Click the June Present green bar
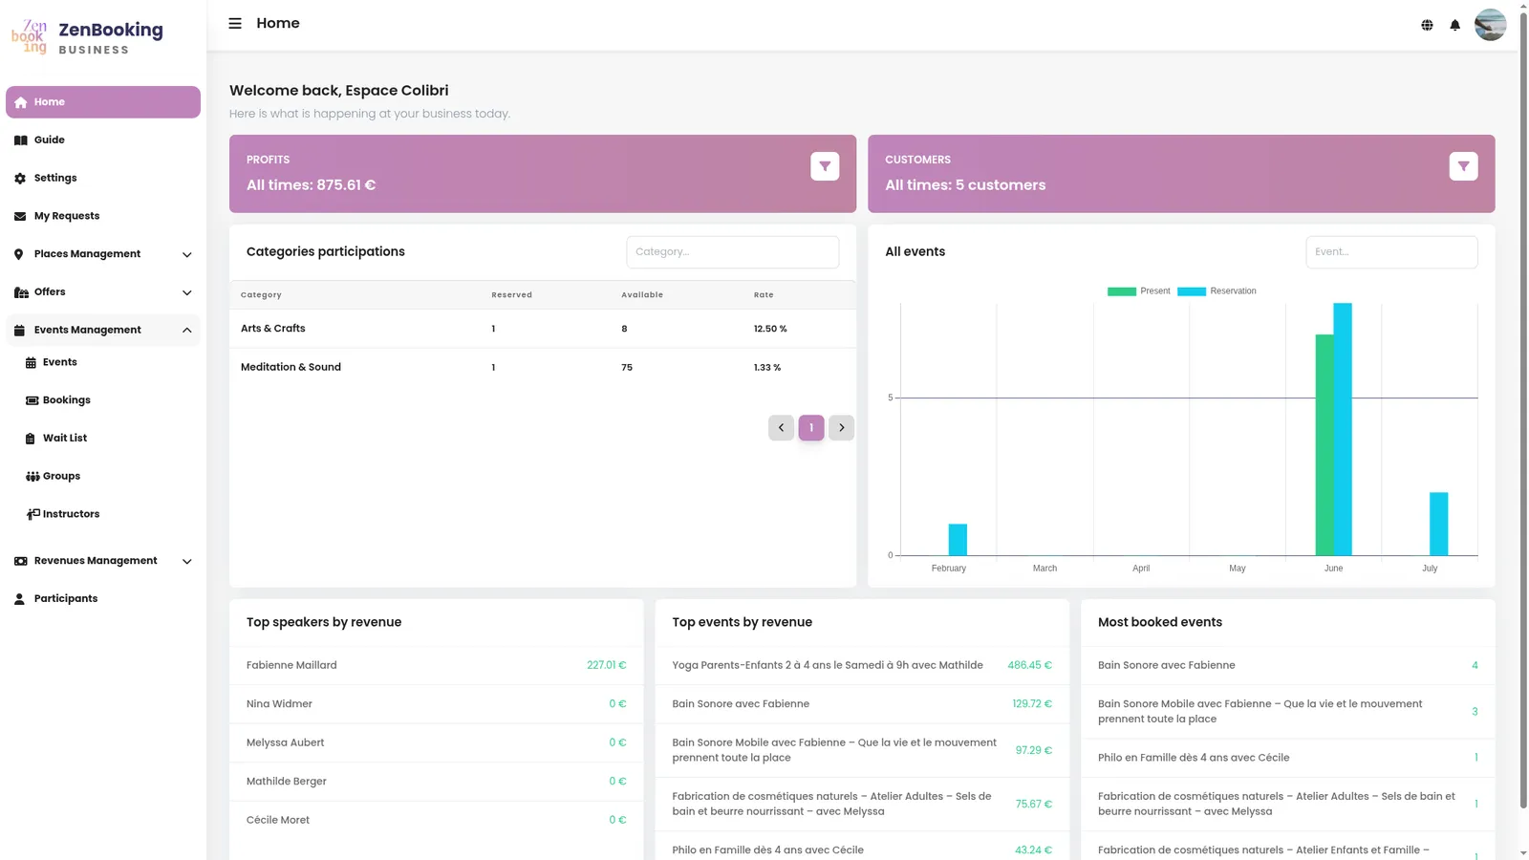 [1324, 445]
